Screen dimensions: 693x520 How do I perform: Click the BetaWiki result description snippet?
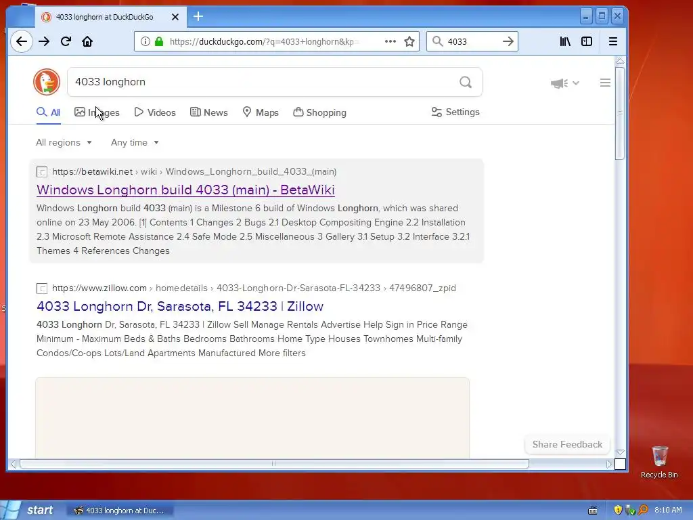pyautogui.click(x=253, y=230)
